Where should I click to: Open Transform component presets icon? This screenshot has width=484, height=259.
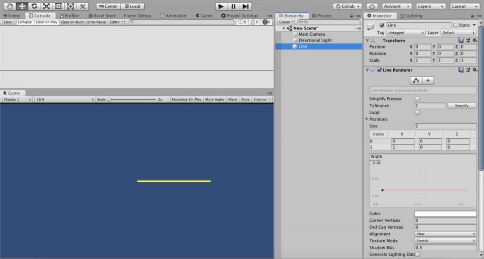tap(468, 41)
